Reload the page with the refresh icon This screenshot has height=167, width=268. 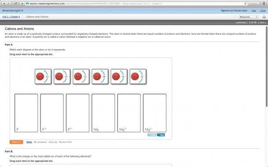click(x=246, y=4)
